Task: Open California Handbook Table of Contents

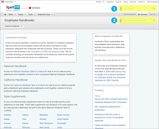Action: (29, 85)
